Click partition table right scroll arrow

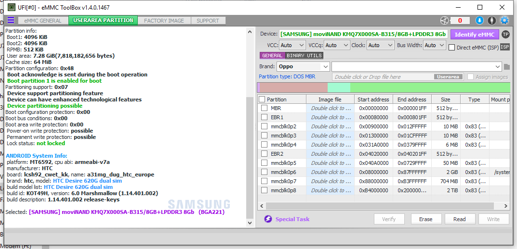[x=506, y=206]
